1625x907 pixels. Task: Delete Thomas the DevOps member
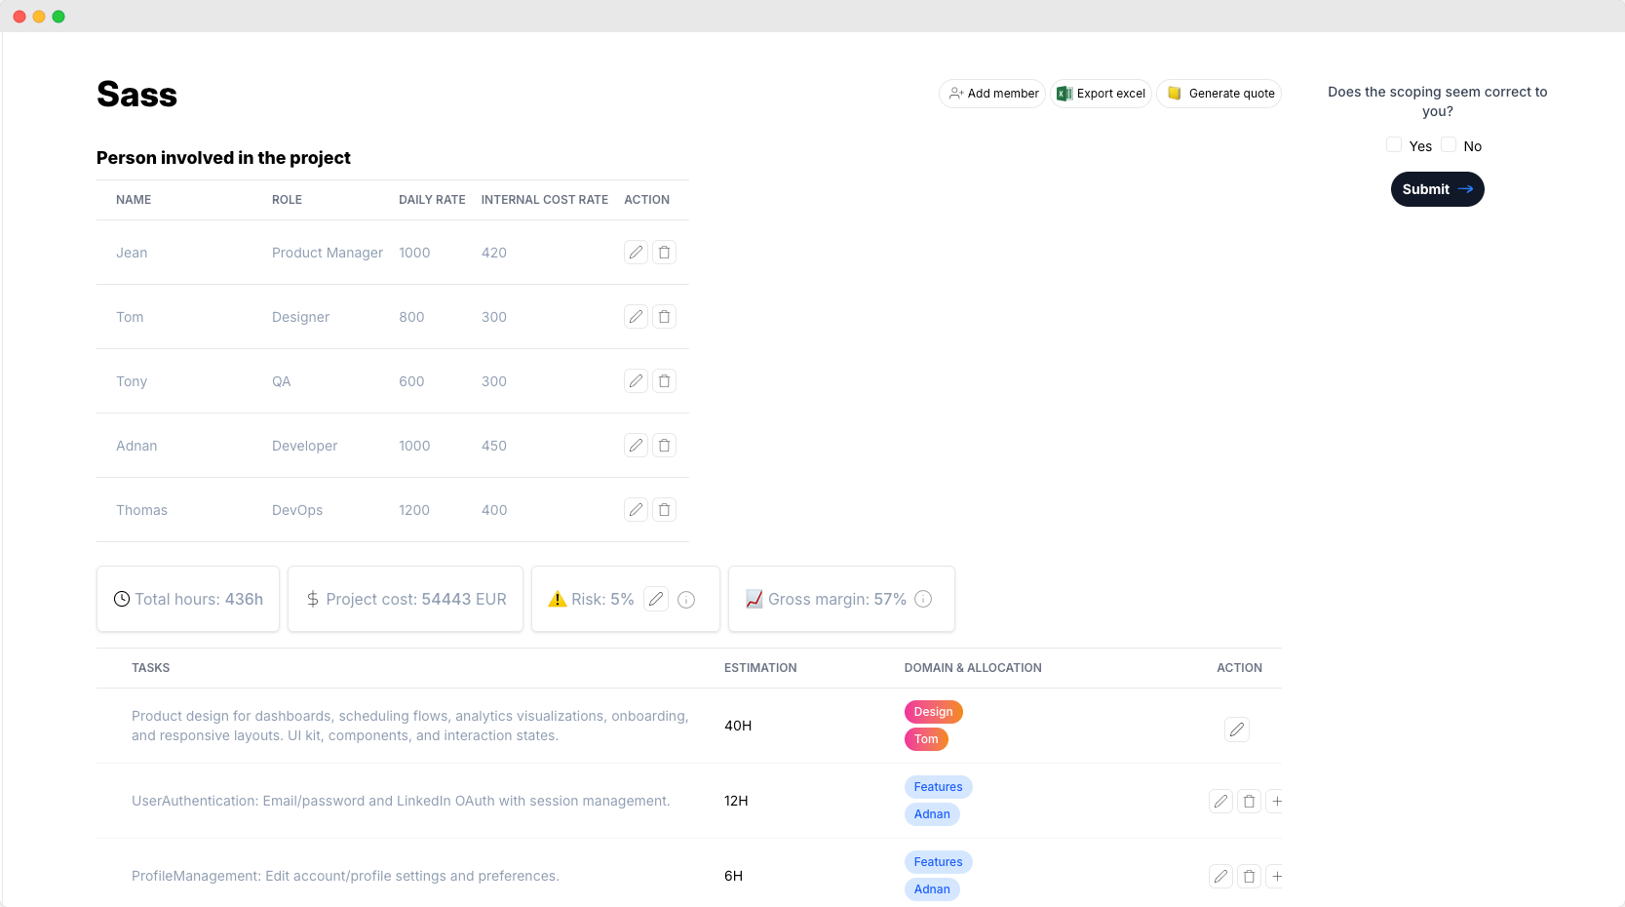point(664,510)
